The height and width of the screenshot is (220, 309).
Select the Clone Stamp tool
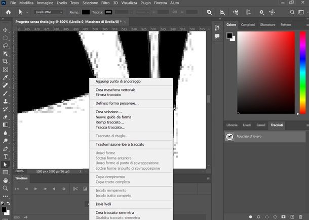pos(6,101)
